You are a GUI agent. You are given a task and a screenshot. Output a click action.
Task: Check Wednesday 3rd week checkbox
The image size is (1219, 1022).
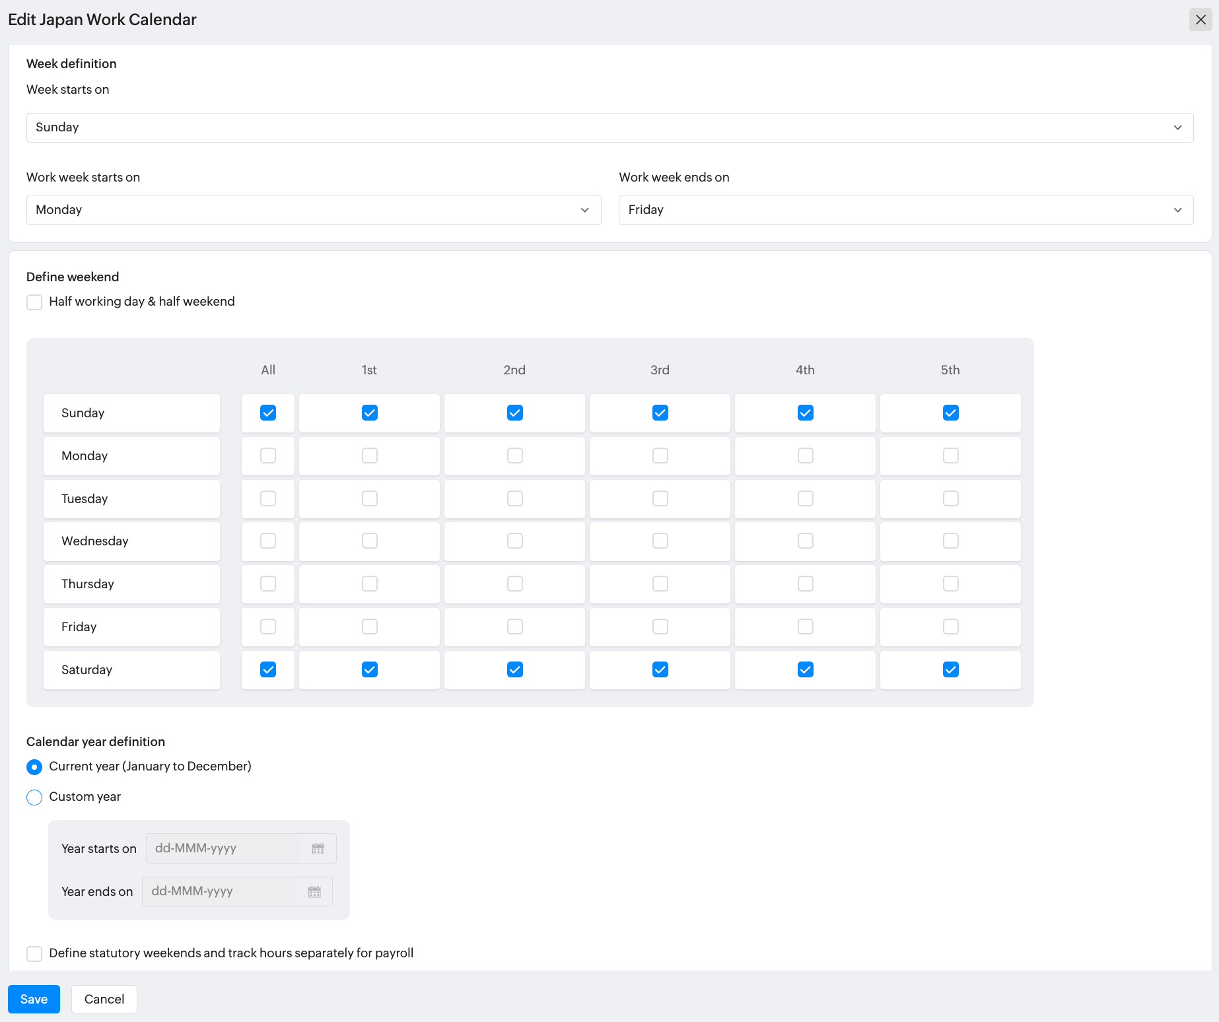[660, 541]
